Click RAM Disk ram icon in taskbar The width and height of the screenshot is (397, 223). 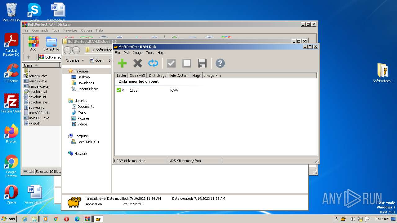(98, 219)
